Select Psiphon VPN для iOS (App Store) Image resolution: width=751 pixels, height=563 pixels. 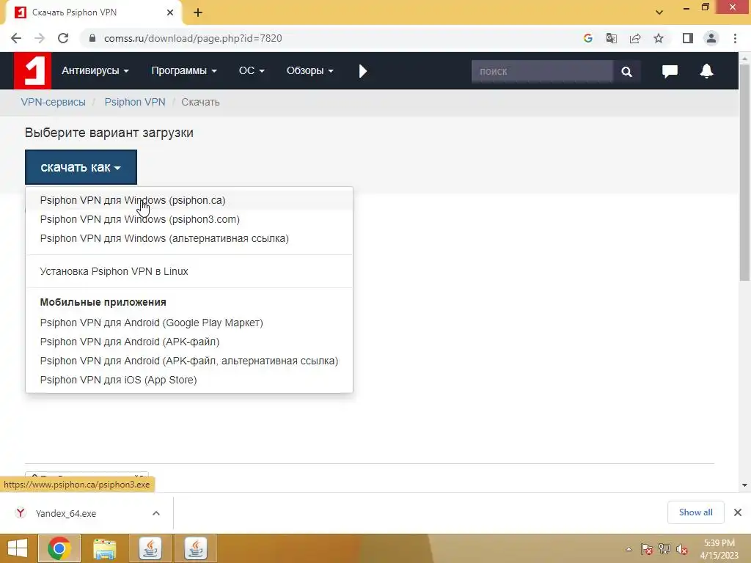click(189, 380)
